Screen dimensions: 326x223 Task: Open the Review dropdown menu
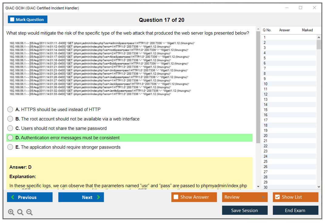click(245, 197)
